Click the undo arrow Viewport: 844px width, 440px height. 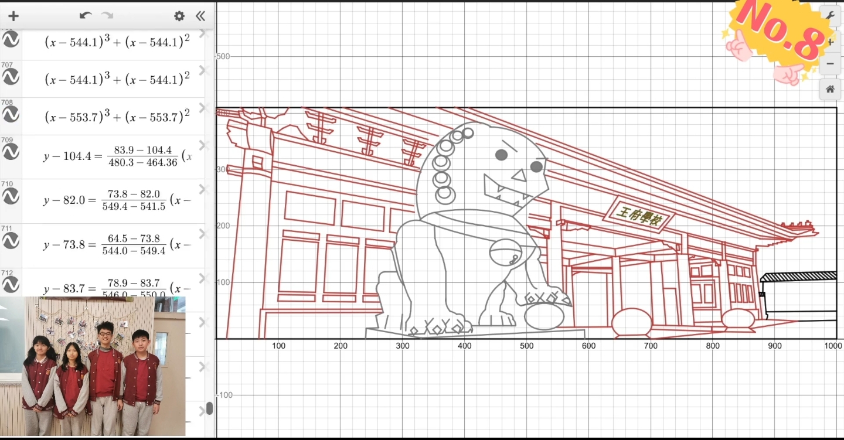[86, 16]
